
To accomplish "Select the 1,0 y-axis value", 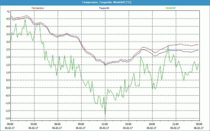I will 8,73.
